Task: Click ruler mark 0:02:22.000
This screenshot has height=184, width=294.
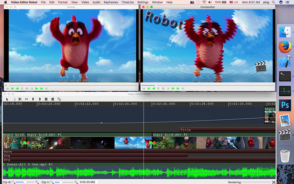Action: click(87, 104)
